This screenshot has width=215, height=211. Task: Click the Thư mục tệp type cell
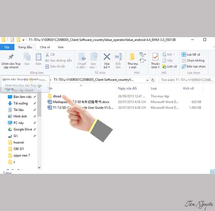160,96
